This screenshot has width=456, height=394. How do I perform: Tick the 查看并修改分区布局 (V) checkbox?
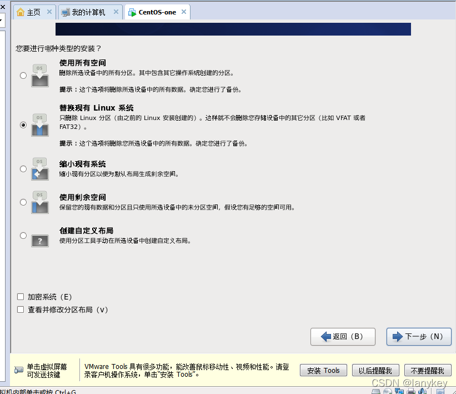click(21, 310)
